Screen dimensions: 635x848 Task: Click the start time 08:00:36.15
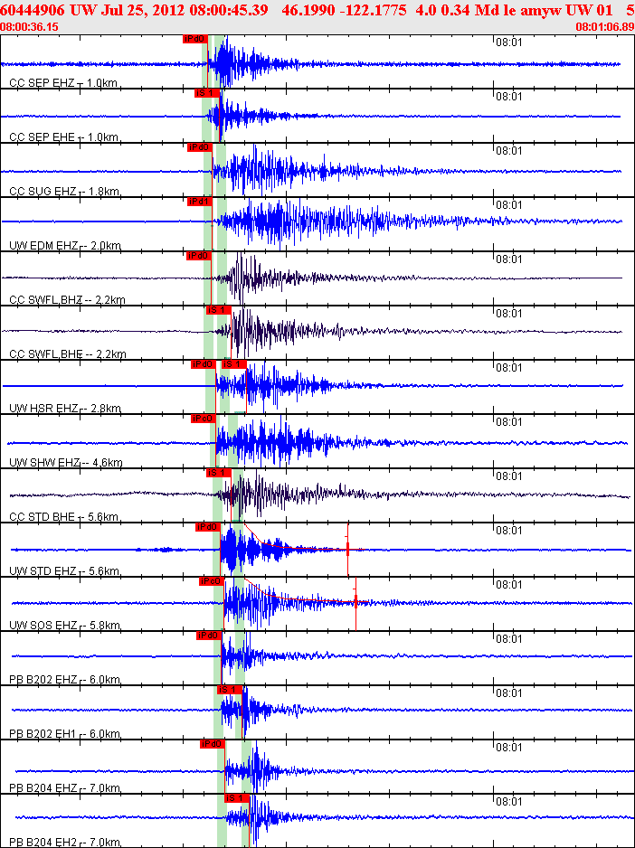[31, 26]
